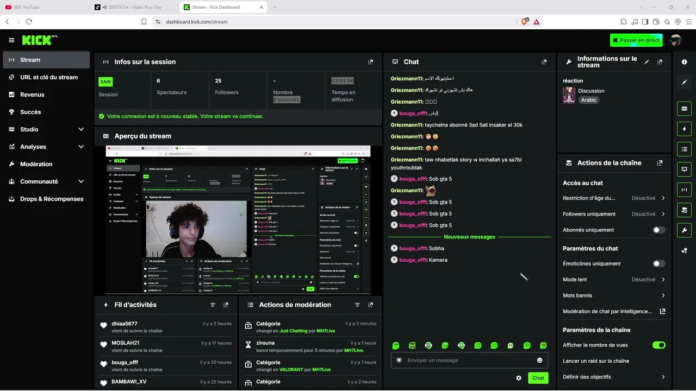Image resolution: width=696 pixels, height=391 pixels.
Task: Edit stream information with the pencil icon in panel header
Action: click(647, 62)
